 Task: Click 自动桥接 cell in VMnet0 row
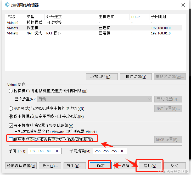click(x=54, y=23)
